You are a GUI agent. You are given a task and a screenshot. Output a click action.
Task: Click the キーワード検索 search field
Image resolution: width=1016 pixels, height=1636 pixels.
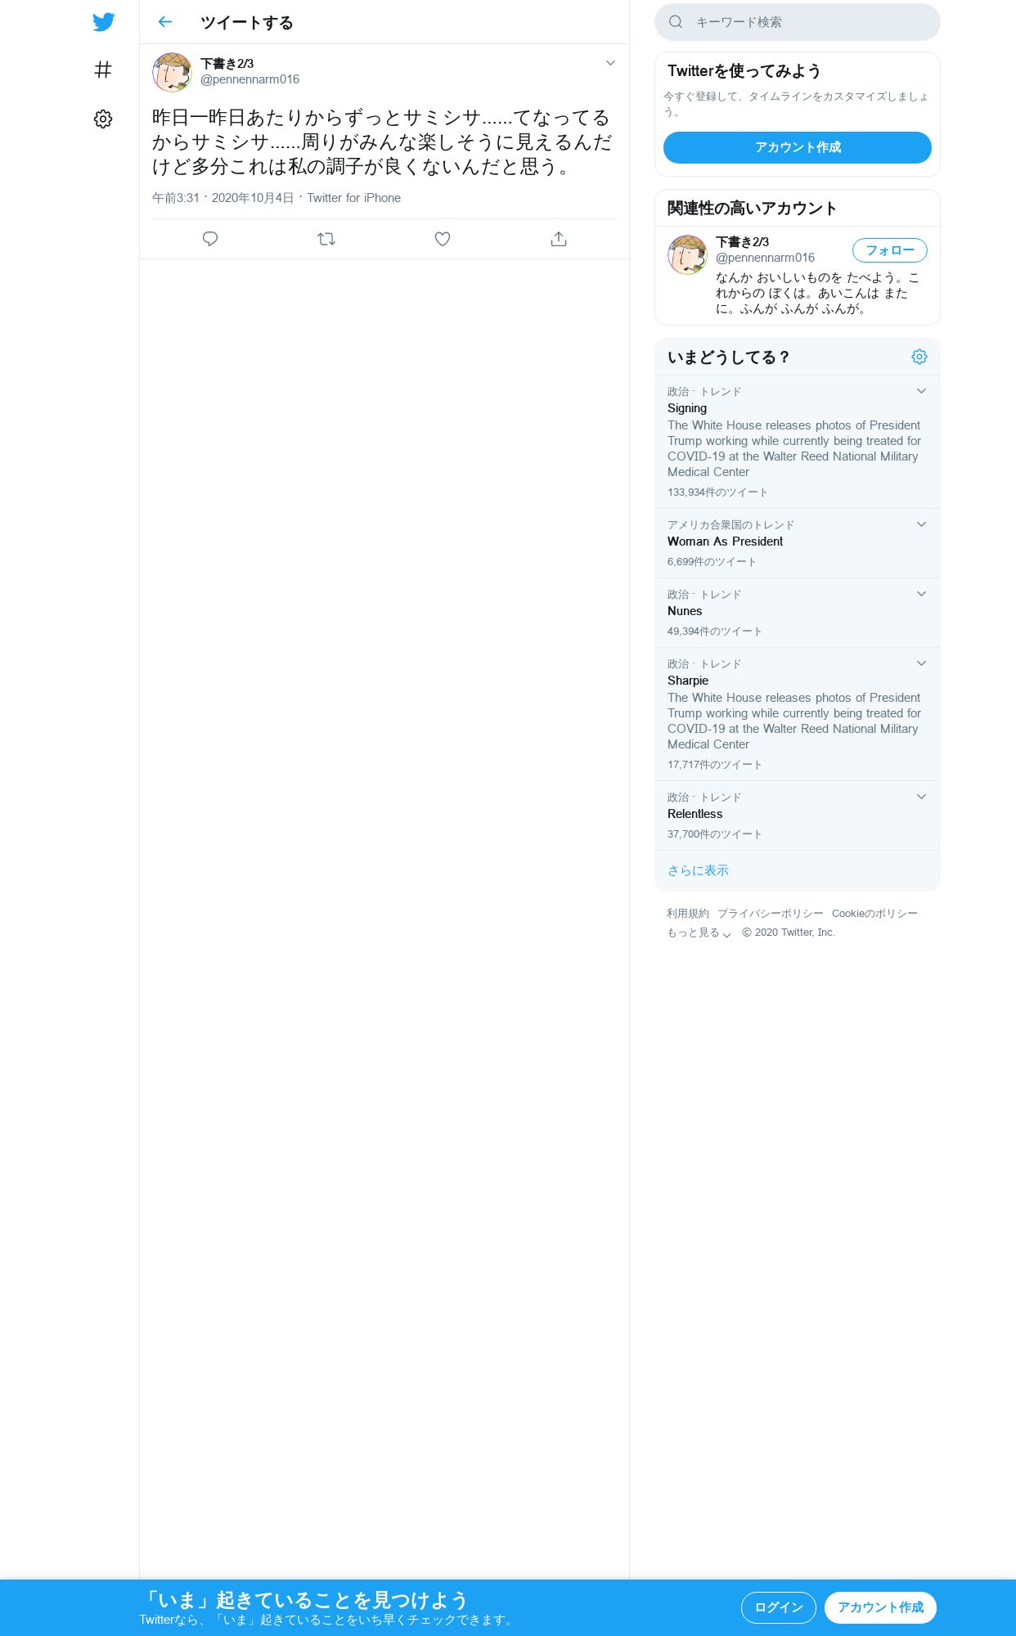click(798, 22)
